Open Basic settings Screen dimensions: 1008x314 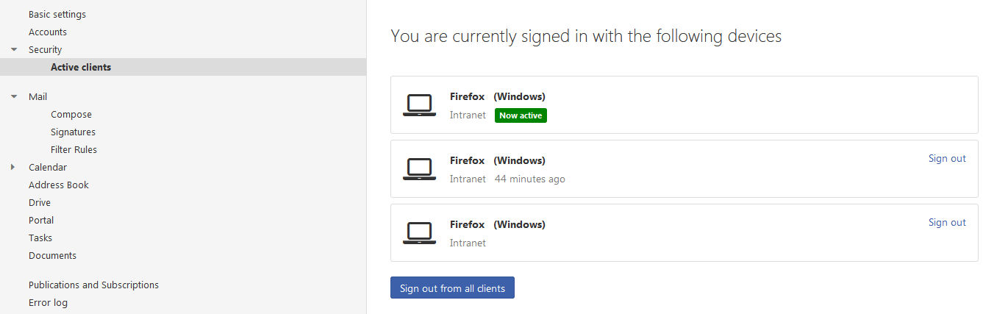(x=57, y=15)
